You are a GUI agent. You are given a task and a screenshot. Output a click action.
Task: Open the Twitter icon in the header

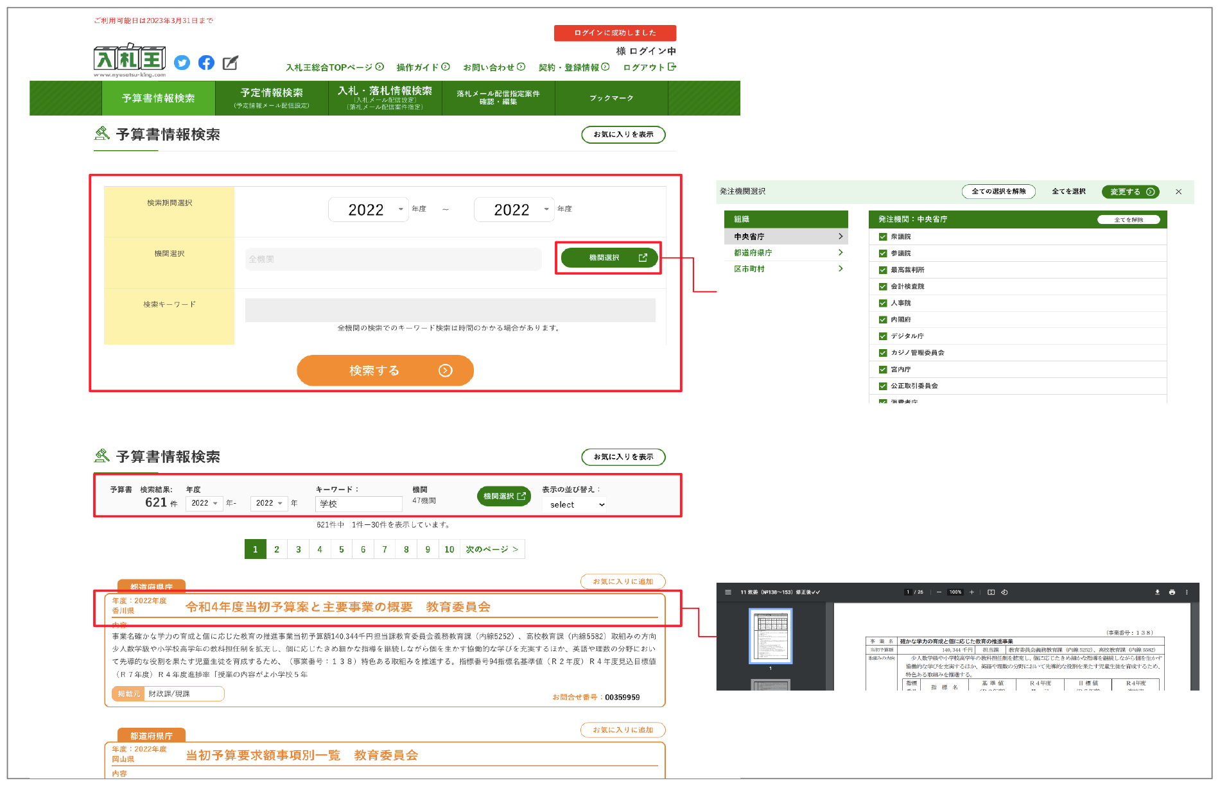point(182,63)
